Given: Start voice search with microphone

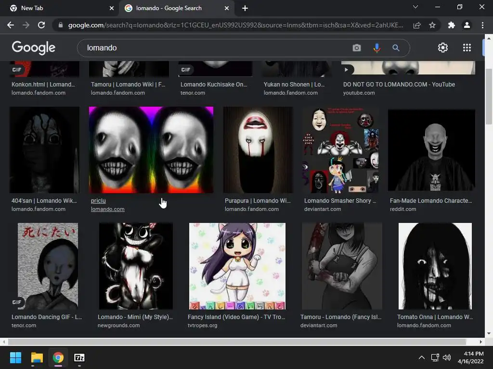Looking at the screenshot, I should (x=376, y=48).
